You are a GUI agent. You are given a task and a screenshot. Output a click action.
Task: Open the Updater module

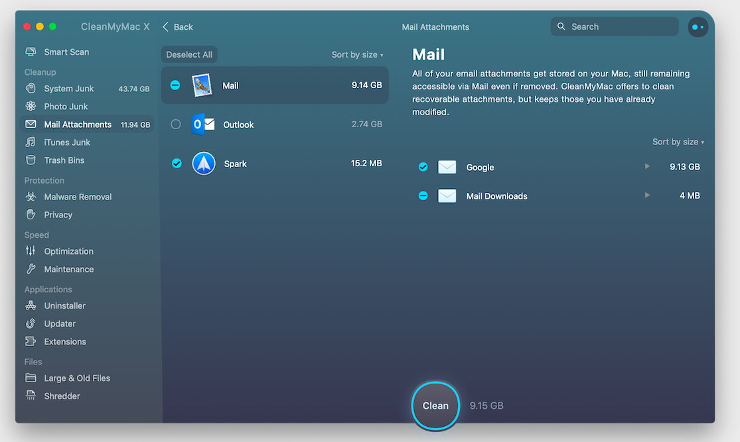88,323
